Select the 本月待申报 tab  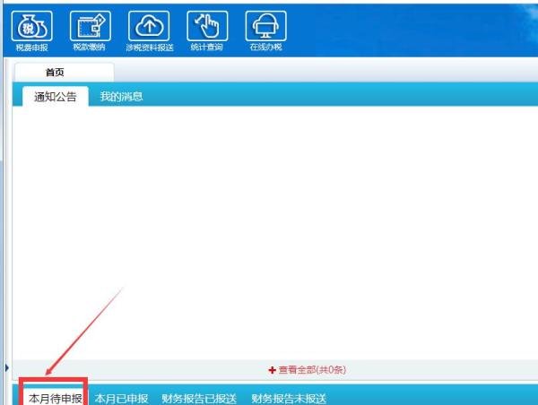pos(56,399)
